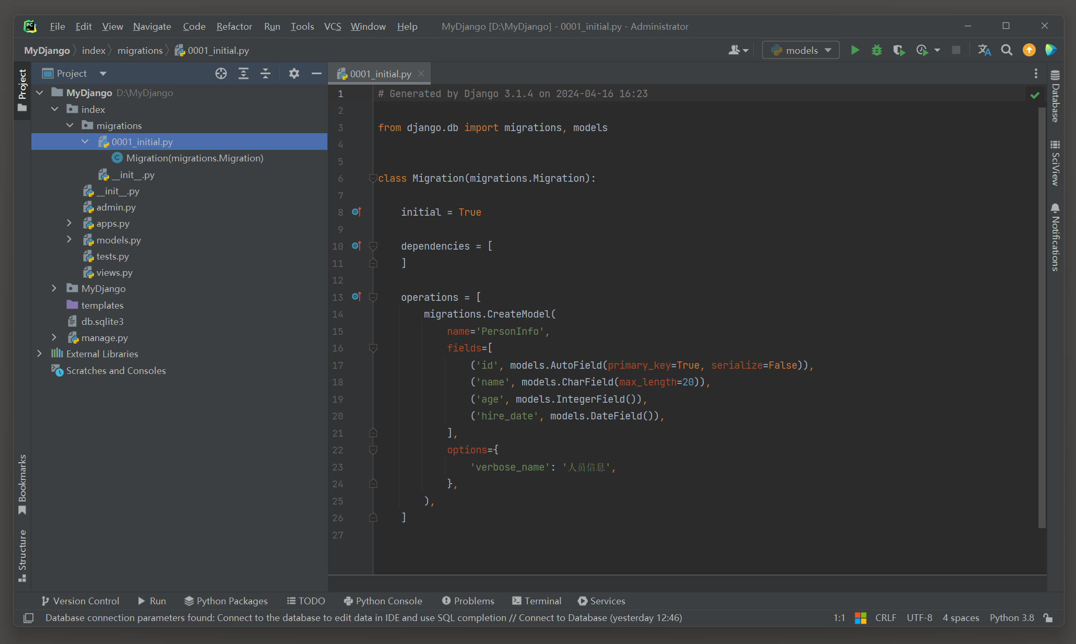Run the models configuration with green play button
The width and height of the screenshot is (1076, 644).
855,50
